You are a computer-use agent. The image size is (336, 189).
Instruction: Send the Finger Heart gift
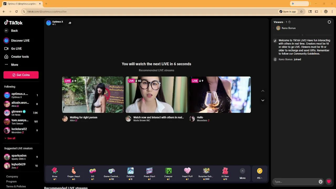coord(73,174)
